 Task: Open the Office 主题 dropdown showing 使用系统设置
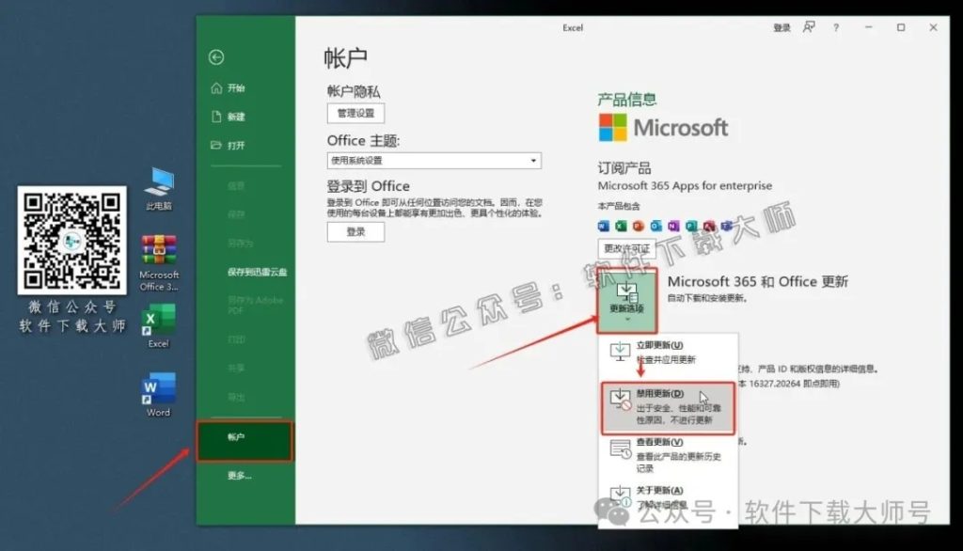434,160
